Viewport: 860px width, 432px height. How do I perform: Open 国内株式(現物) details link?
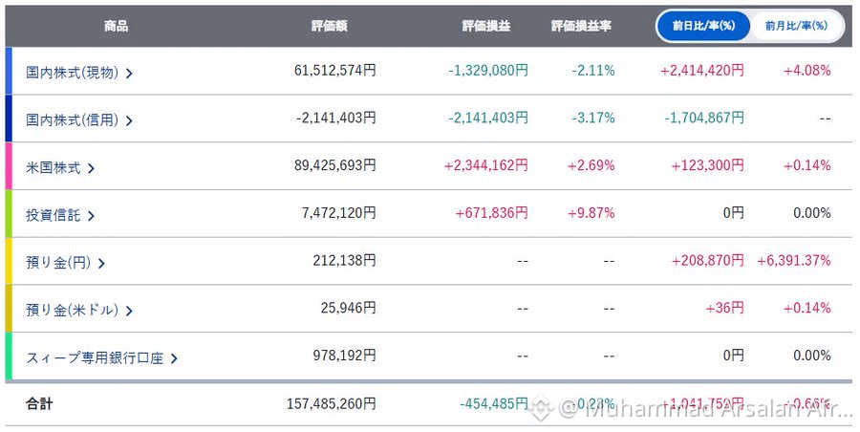(72, 73)
